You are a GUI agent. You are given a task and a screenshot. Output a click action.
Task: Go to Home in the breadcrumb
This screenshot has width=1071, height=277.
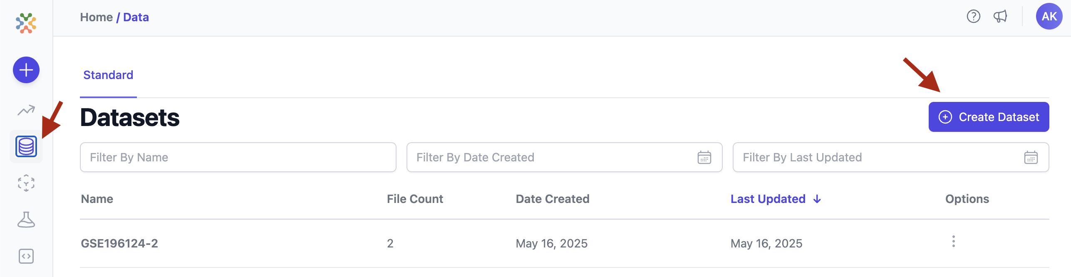[x=97, y=17]
